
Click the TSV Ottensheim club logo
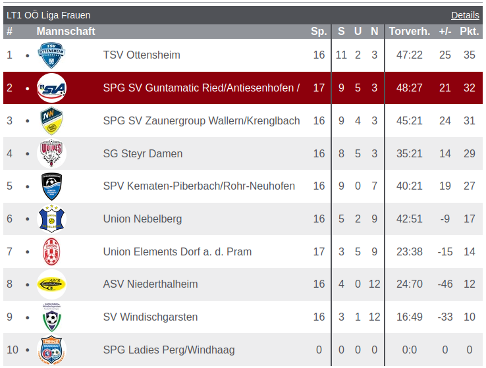click(x=51, y=55)
